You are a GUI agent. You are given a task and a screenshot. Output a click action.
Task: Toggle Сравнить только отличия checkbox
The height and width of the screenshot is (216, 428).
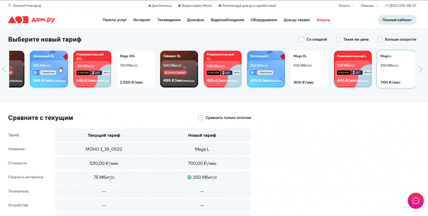[x=200, y=118]
